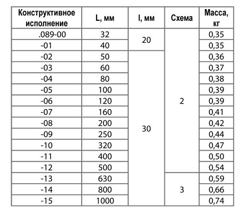
Task: Click the merged cell showing 20
Action: [146, 40]
